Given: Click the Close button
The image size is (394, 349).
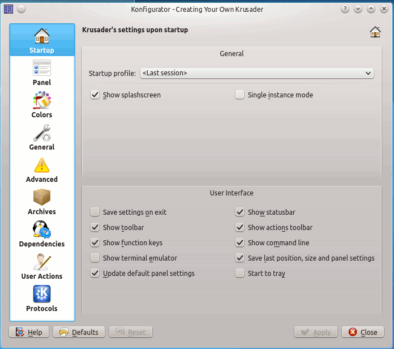Looking at the screenshot, I should point(363,332).
